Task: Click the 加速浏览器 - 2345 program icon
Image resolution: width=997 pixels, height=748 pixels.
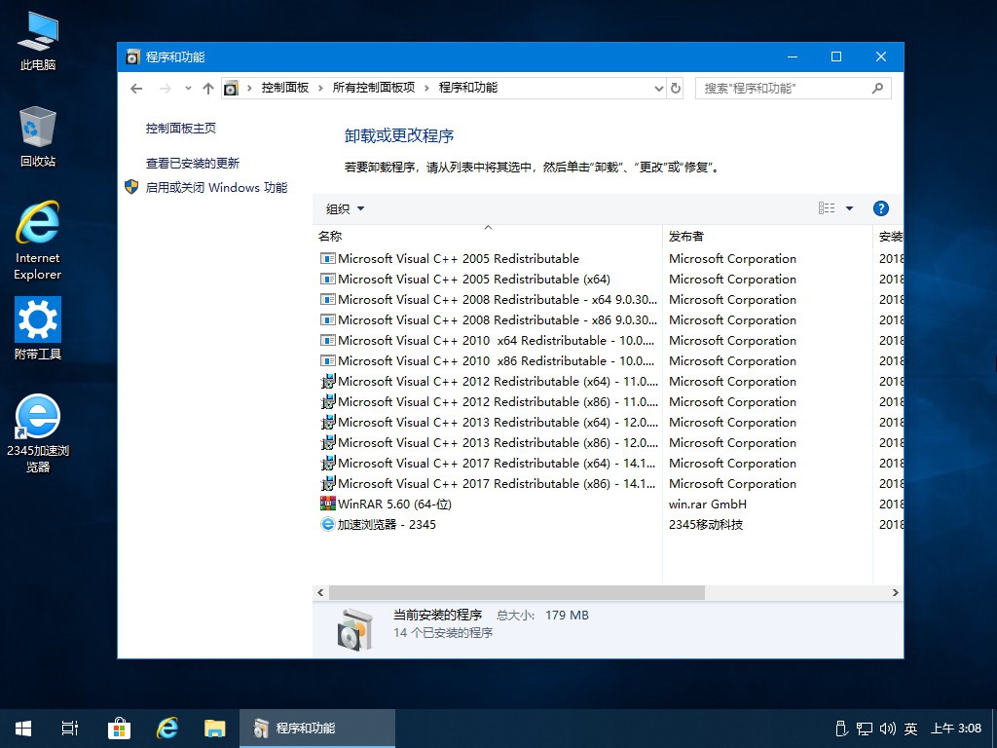Action: pos(327,524)
